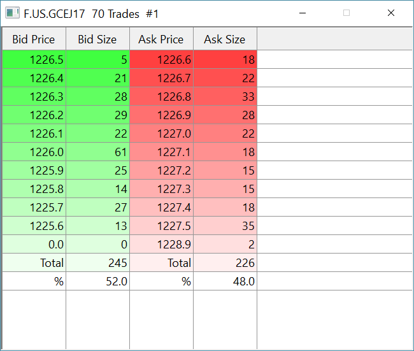Click the Ask Size column header
This screenshot has width=414, height=351.
click(225, 39)
